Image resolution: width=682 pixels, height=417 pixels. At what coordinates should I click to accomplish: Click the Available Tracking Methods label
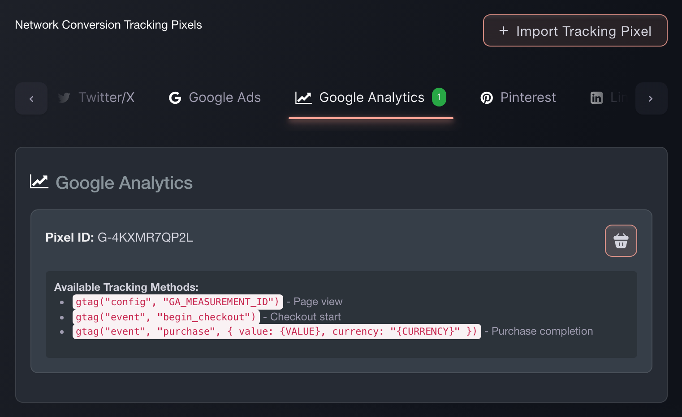[126, 287]
